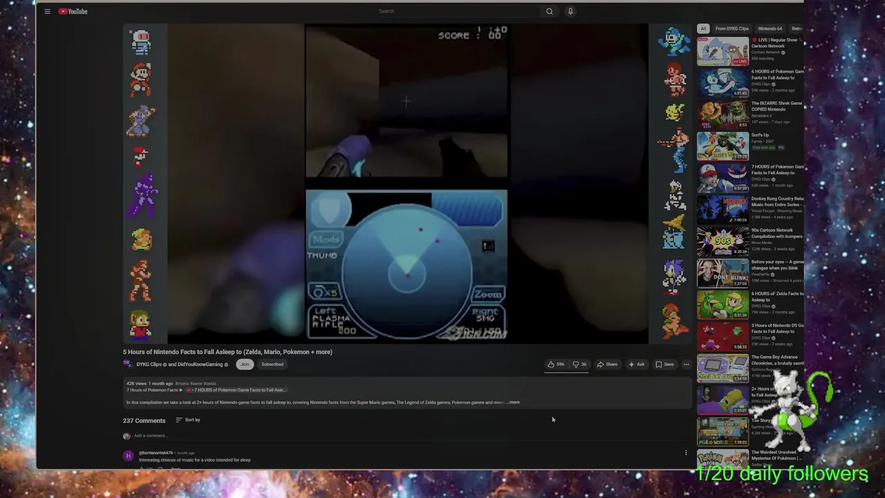Screen dimensions: 885x498
Task: Select the All filter chip
Action: tap(703, 29)
